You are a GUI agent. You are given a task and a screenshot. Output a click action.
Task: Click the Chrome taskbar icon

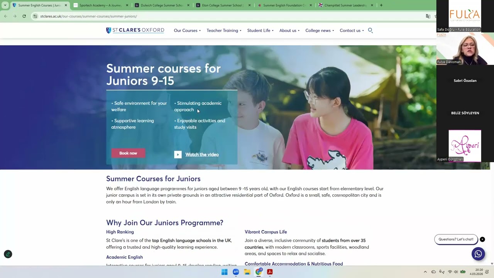(x=259, y=272)
